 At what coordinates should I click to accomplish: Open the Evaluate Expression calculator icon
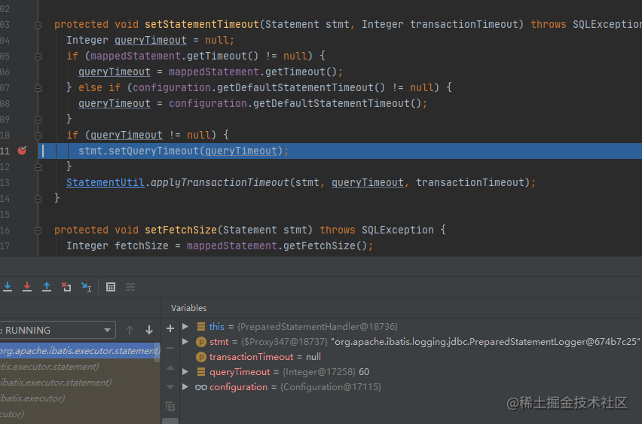(111, 287)
